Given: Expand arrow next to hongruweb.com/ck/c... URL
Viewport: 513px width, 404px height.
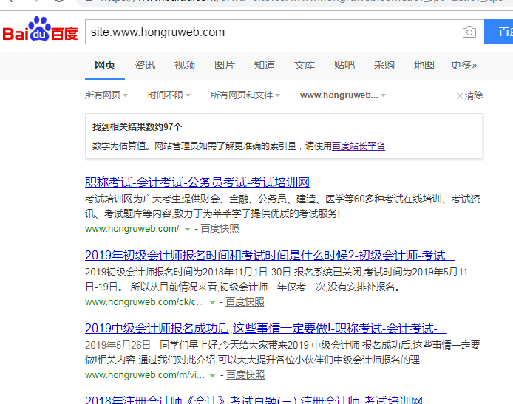Looking at the screenshot, I should [x=212, y=302].
